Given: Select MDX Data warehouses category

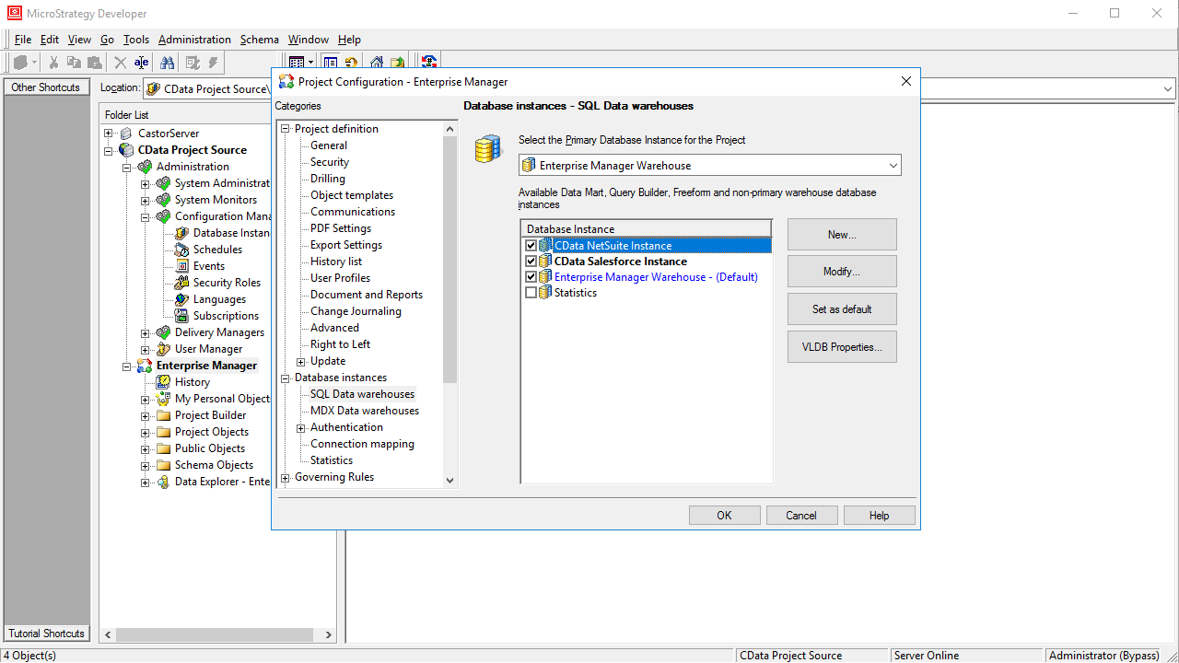Looking at the screenshot, I should click(364, 411).
